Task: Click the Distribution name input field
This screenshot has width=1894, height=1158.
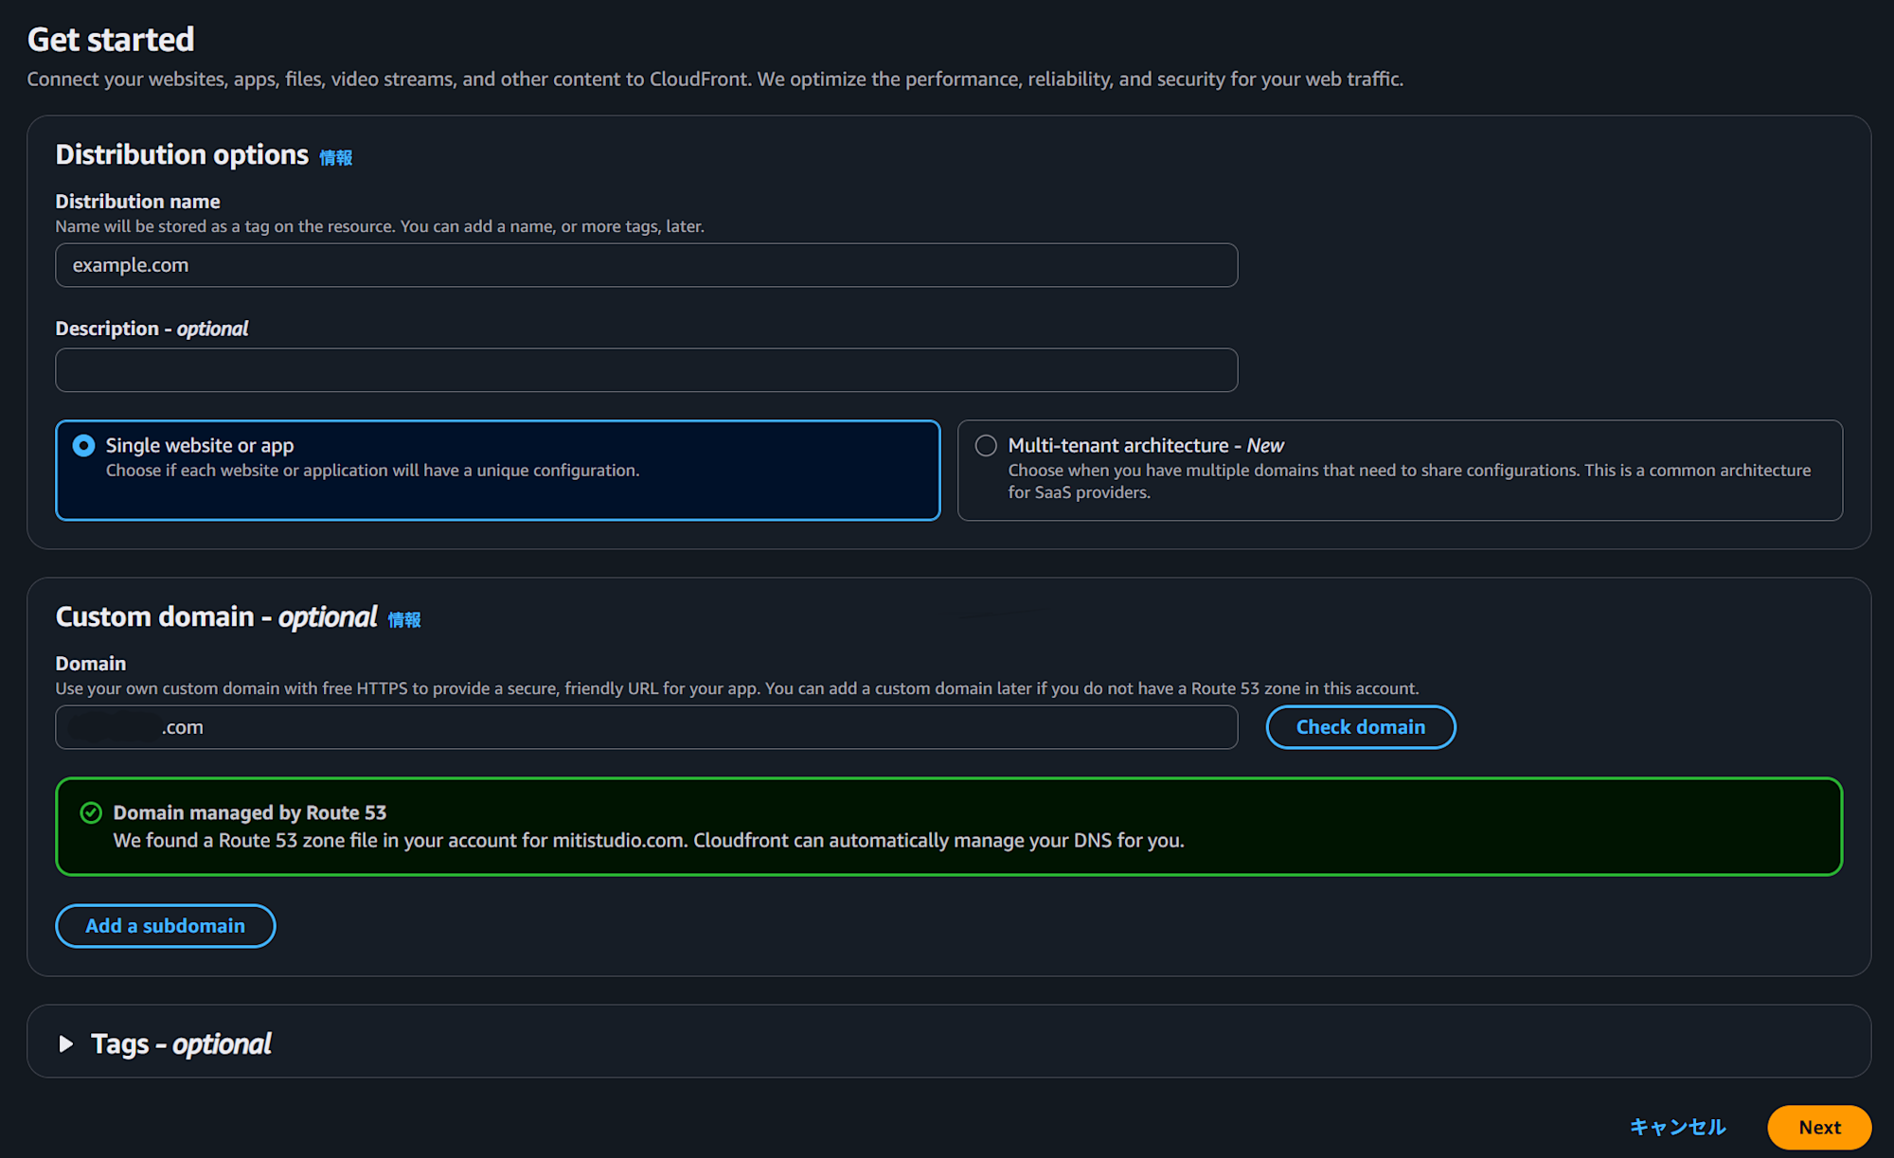Action: point(646,265)
